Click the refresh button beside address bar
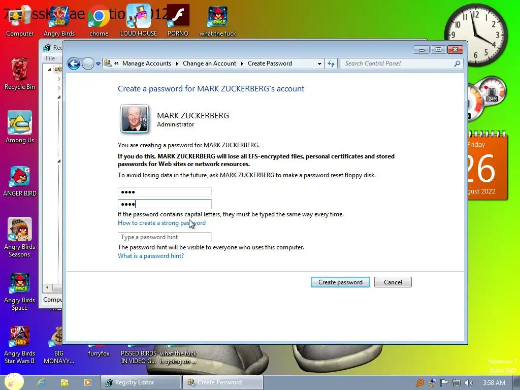Viewport: 520px width, 390px height. (331, 63)
